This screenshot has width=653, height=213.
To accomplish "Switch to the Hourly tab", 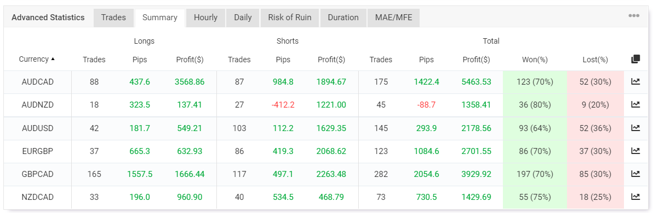I will [206, 18].
